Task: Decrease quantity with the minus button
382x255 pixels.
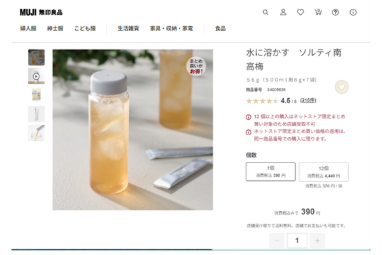Action: pyautogui.click(x=277, y=240)
